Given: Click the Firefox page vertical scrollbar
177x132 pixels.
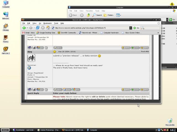Looking at the screenshot, I should (160, 67).
